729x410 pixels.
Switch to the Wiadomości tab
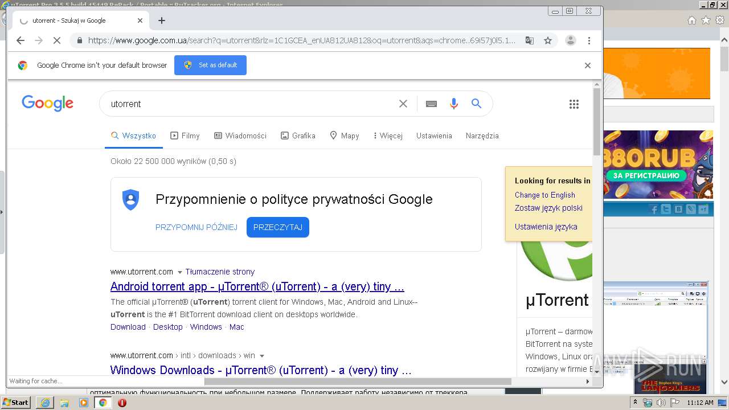click(x=240, y=136)
